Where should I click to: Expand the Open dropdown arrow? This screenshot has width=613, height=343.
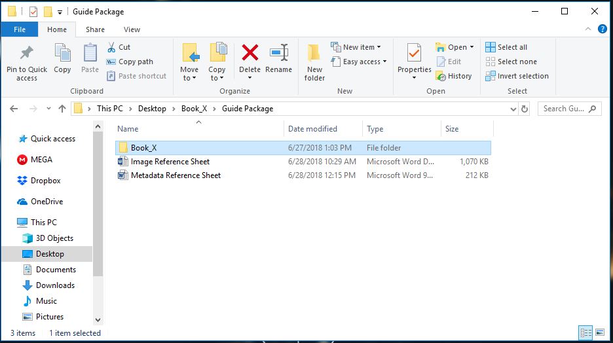(472, 47)
